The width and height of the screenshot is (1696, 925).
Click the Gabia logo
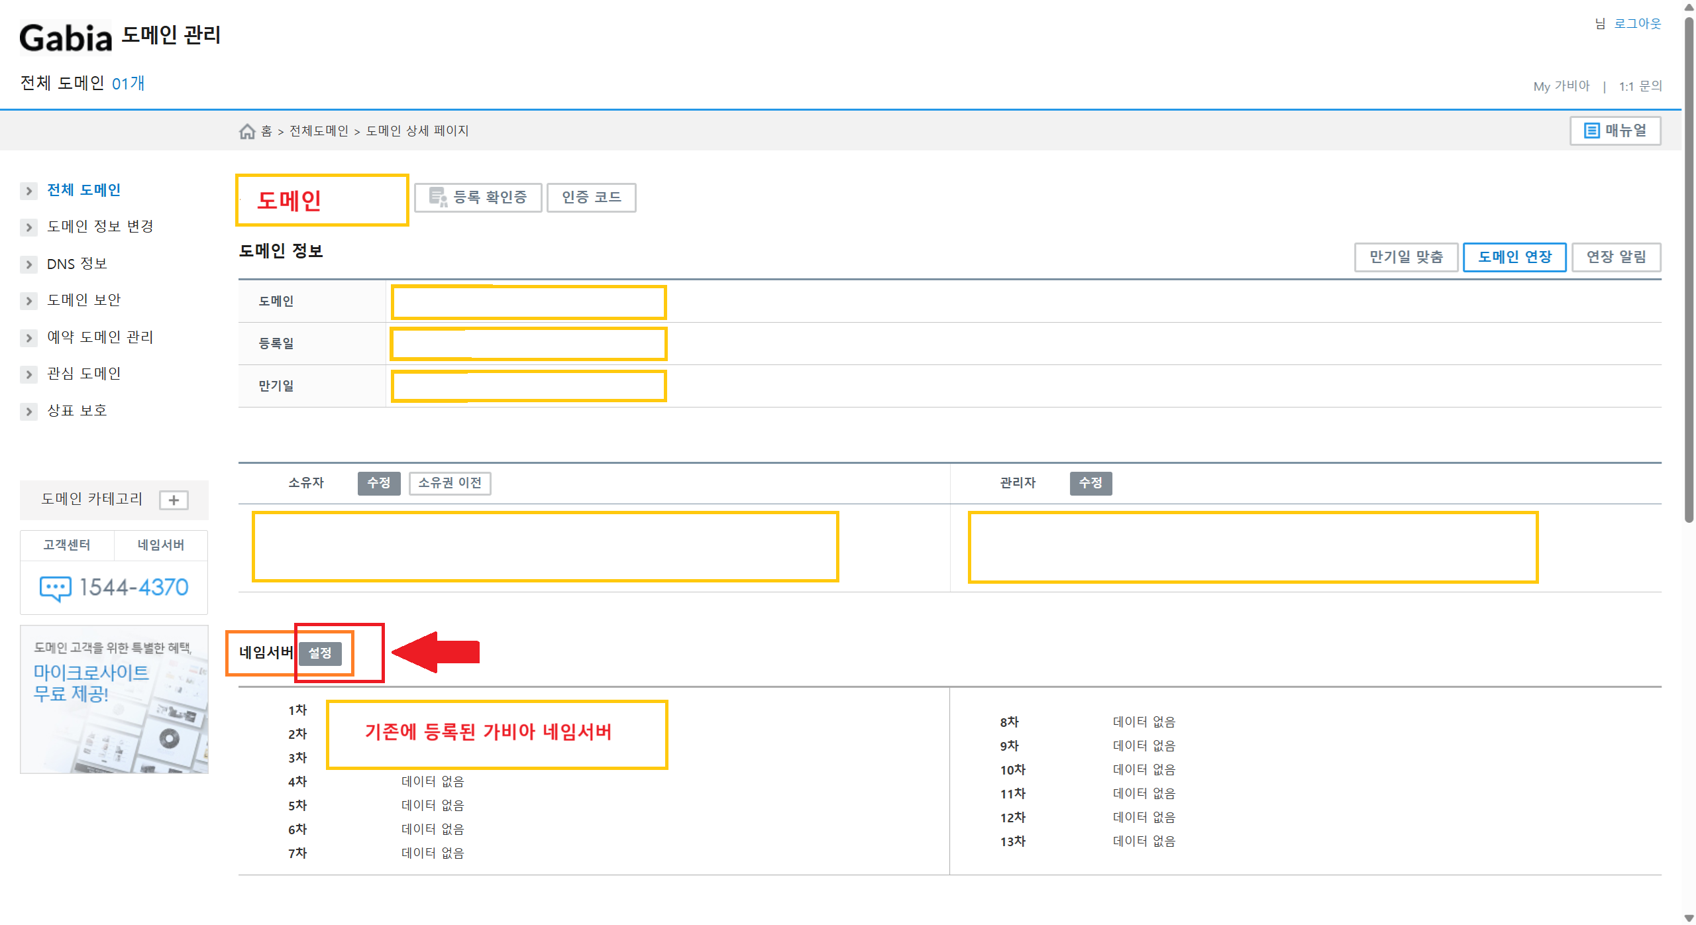coord(66,37)
